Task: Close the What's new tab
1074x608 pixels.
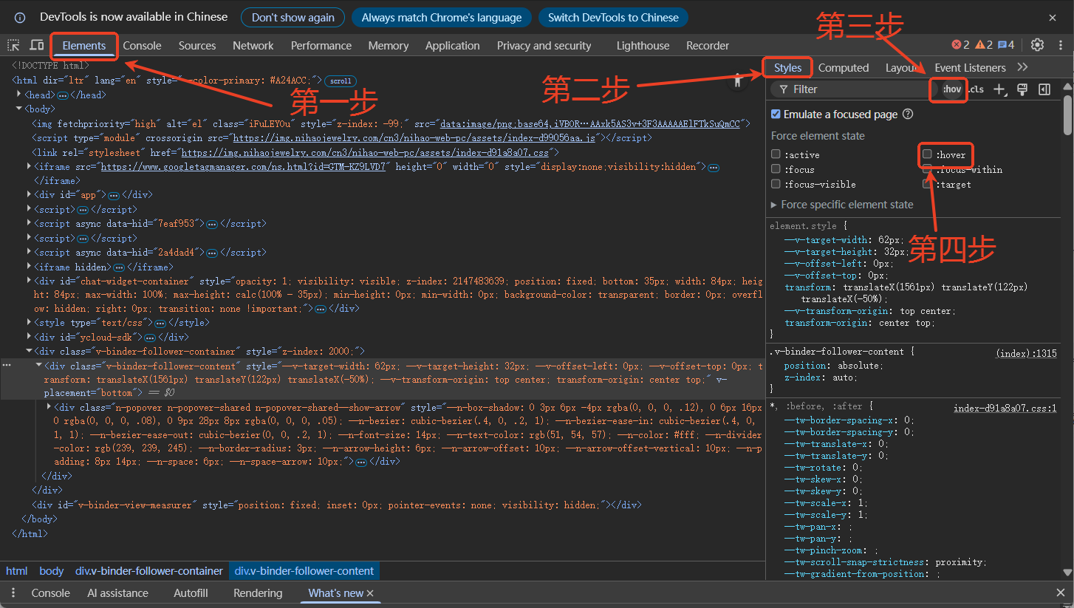Action: (x=370, y=593)
